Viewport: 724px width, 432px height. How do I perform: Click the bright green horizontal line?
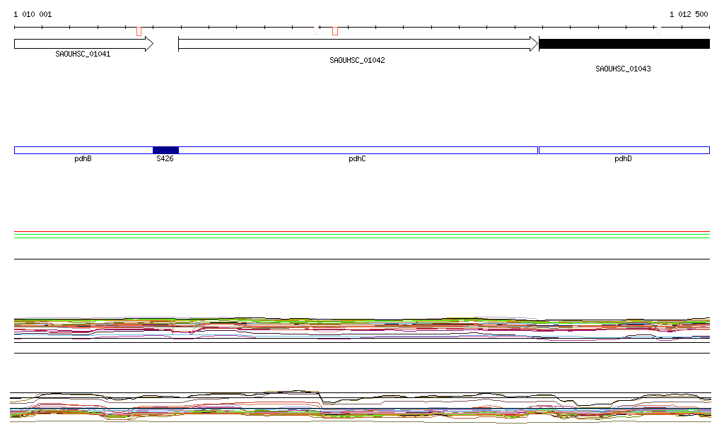pos(361,238)
